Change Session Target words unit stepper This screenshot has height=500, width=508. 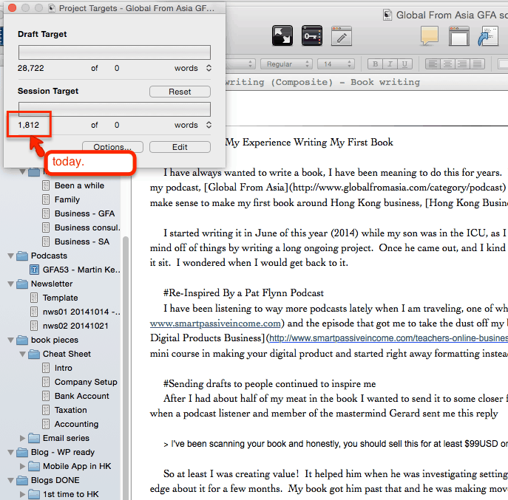[209, 125]
